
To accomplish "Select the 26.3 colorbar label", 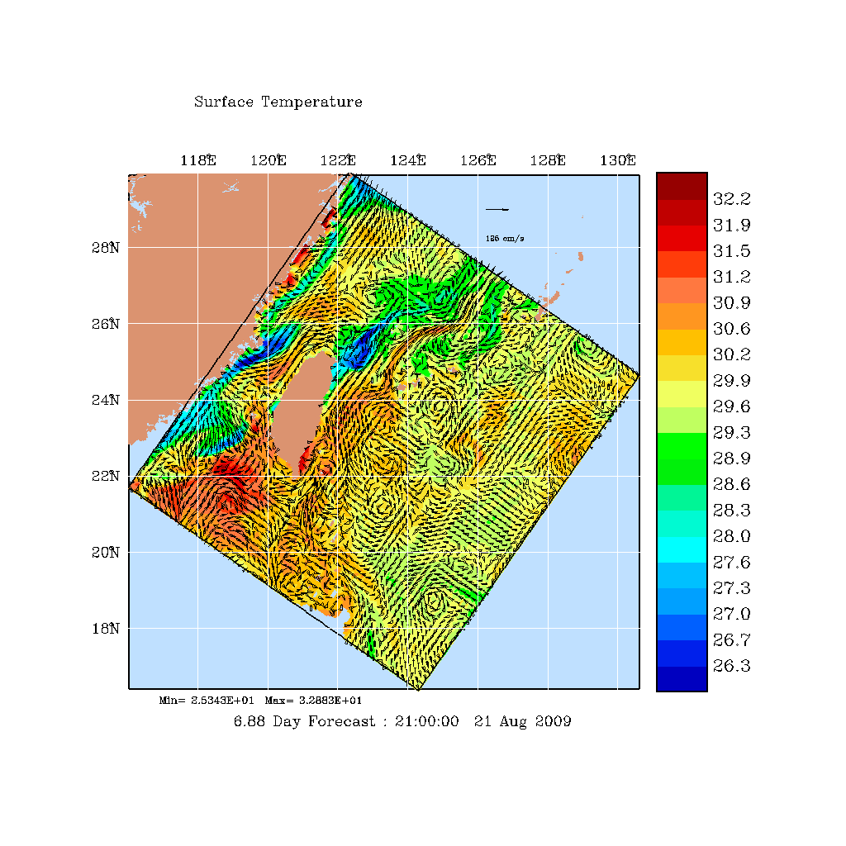I will [731, 666].
